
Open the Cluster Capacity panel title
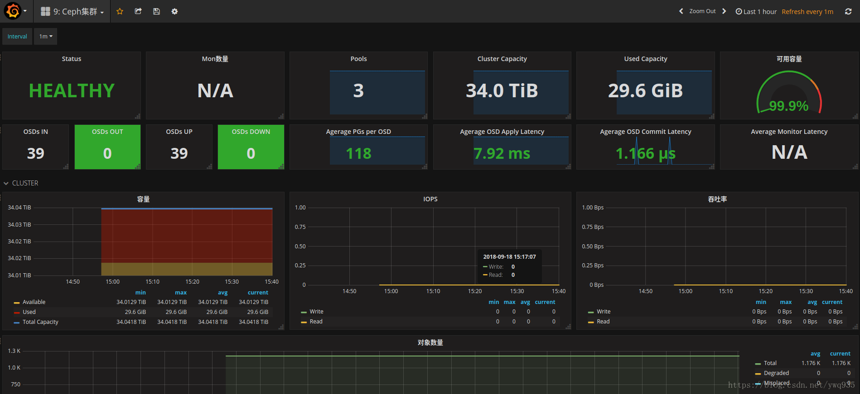[502, 59]
